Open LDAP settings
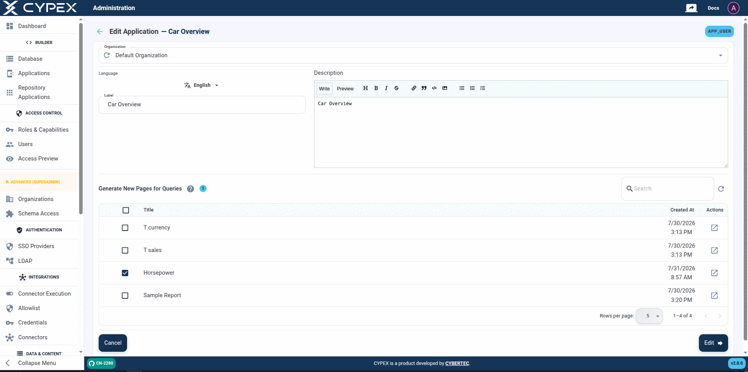 click(x=39, y=261)
